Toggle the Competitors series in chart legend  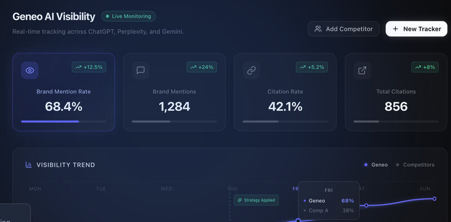tap(415, 165)
